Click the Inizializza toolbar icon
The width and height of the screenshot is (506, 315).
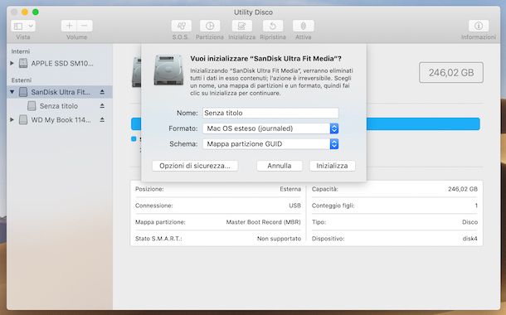(x=241, y=26)
